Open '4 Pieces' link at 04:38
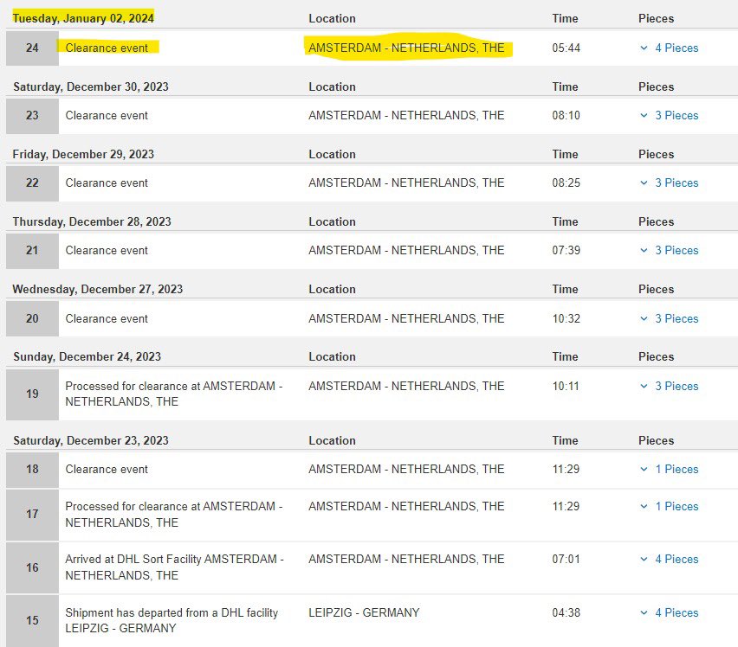The width and height of the screenshot is (738, 647). [x=676, y=612]
